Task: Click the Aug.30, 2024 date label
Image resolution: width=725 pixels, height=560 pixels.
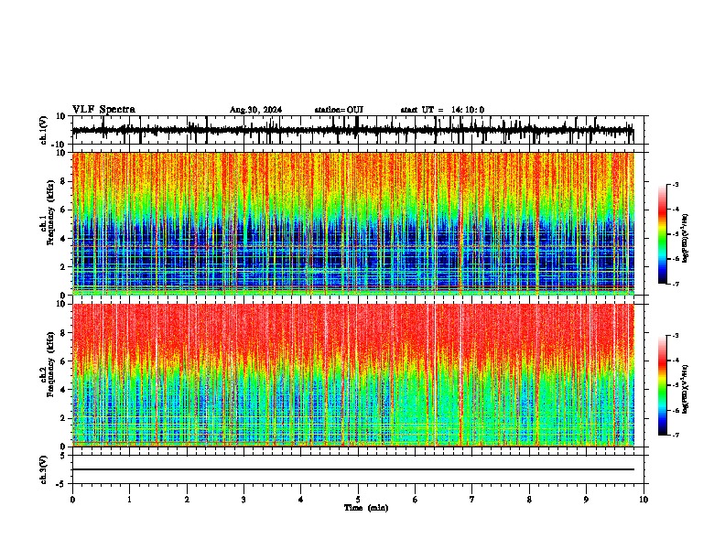Action: click(x=255, y=110)
